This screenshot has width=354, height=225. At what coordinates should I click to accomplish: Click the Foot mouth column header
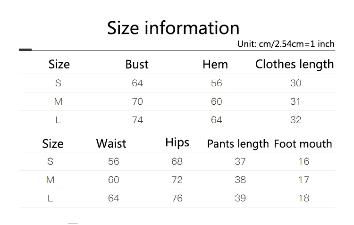pyautogui.click(x=303, y=144)
